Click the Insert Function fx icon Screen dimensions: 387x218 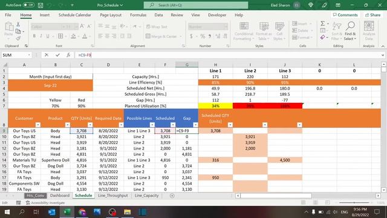click(x=68, y=55)
